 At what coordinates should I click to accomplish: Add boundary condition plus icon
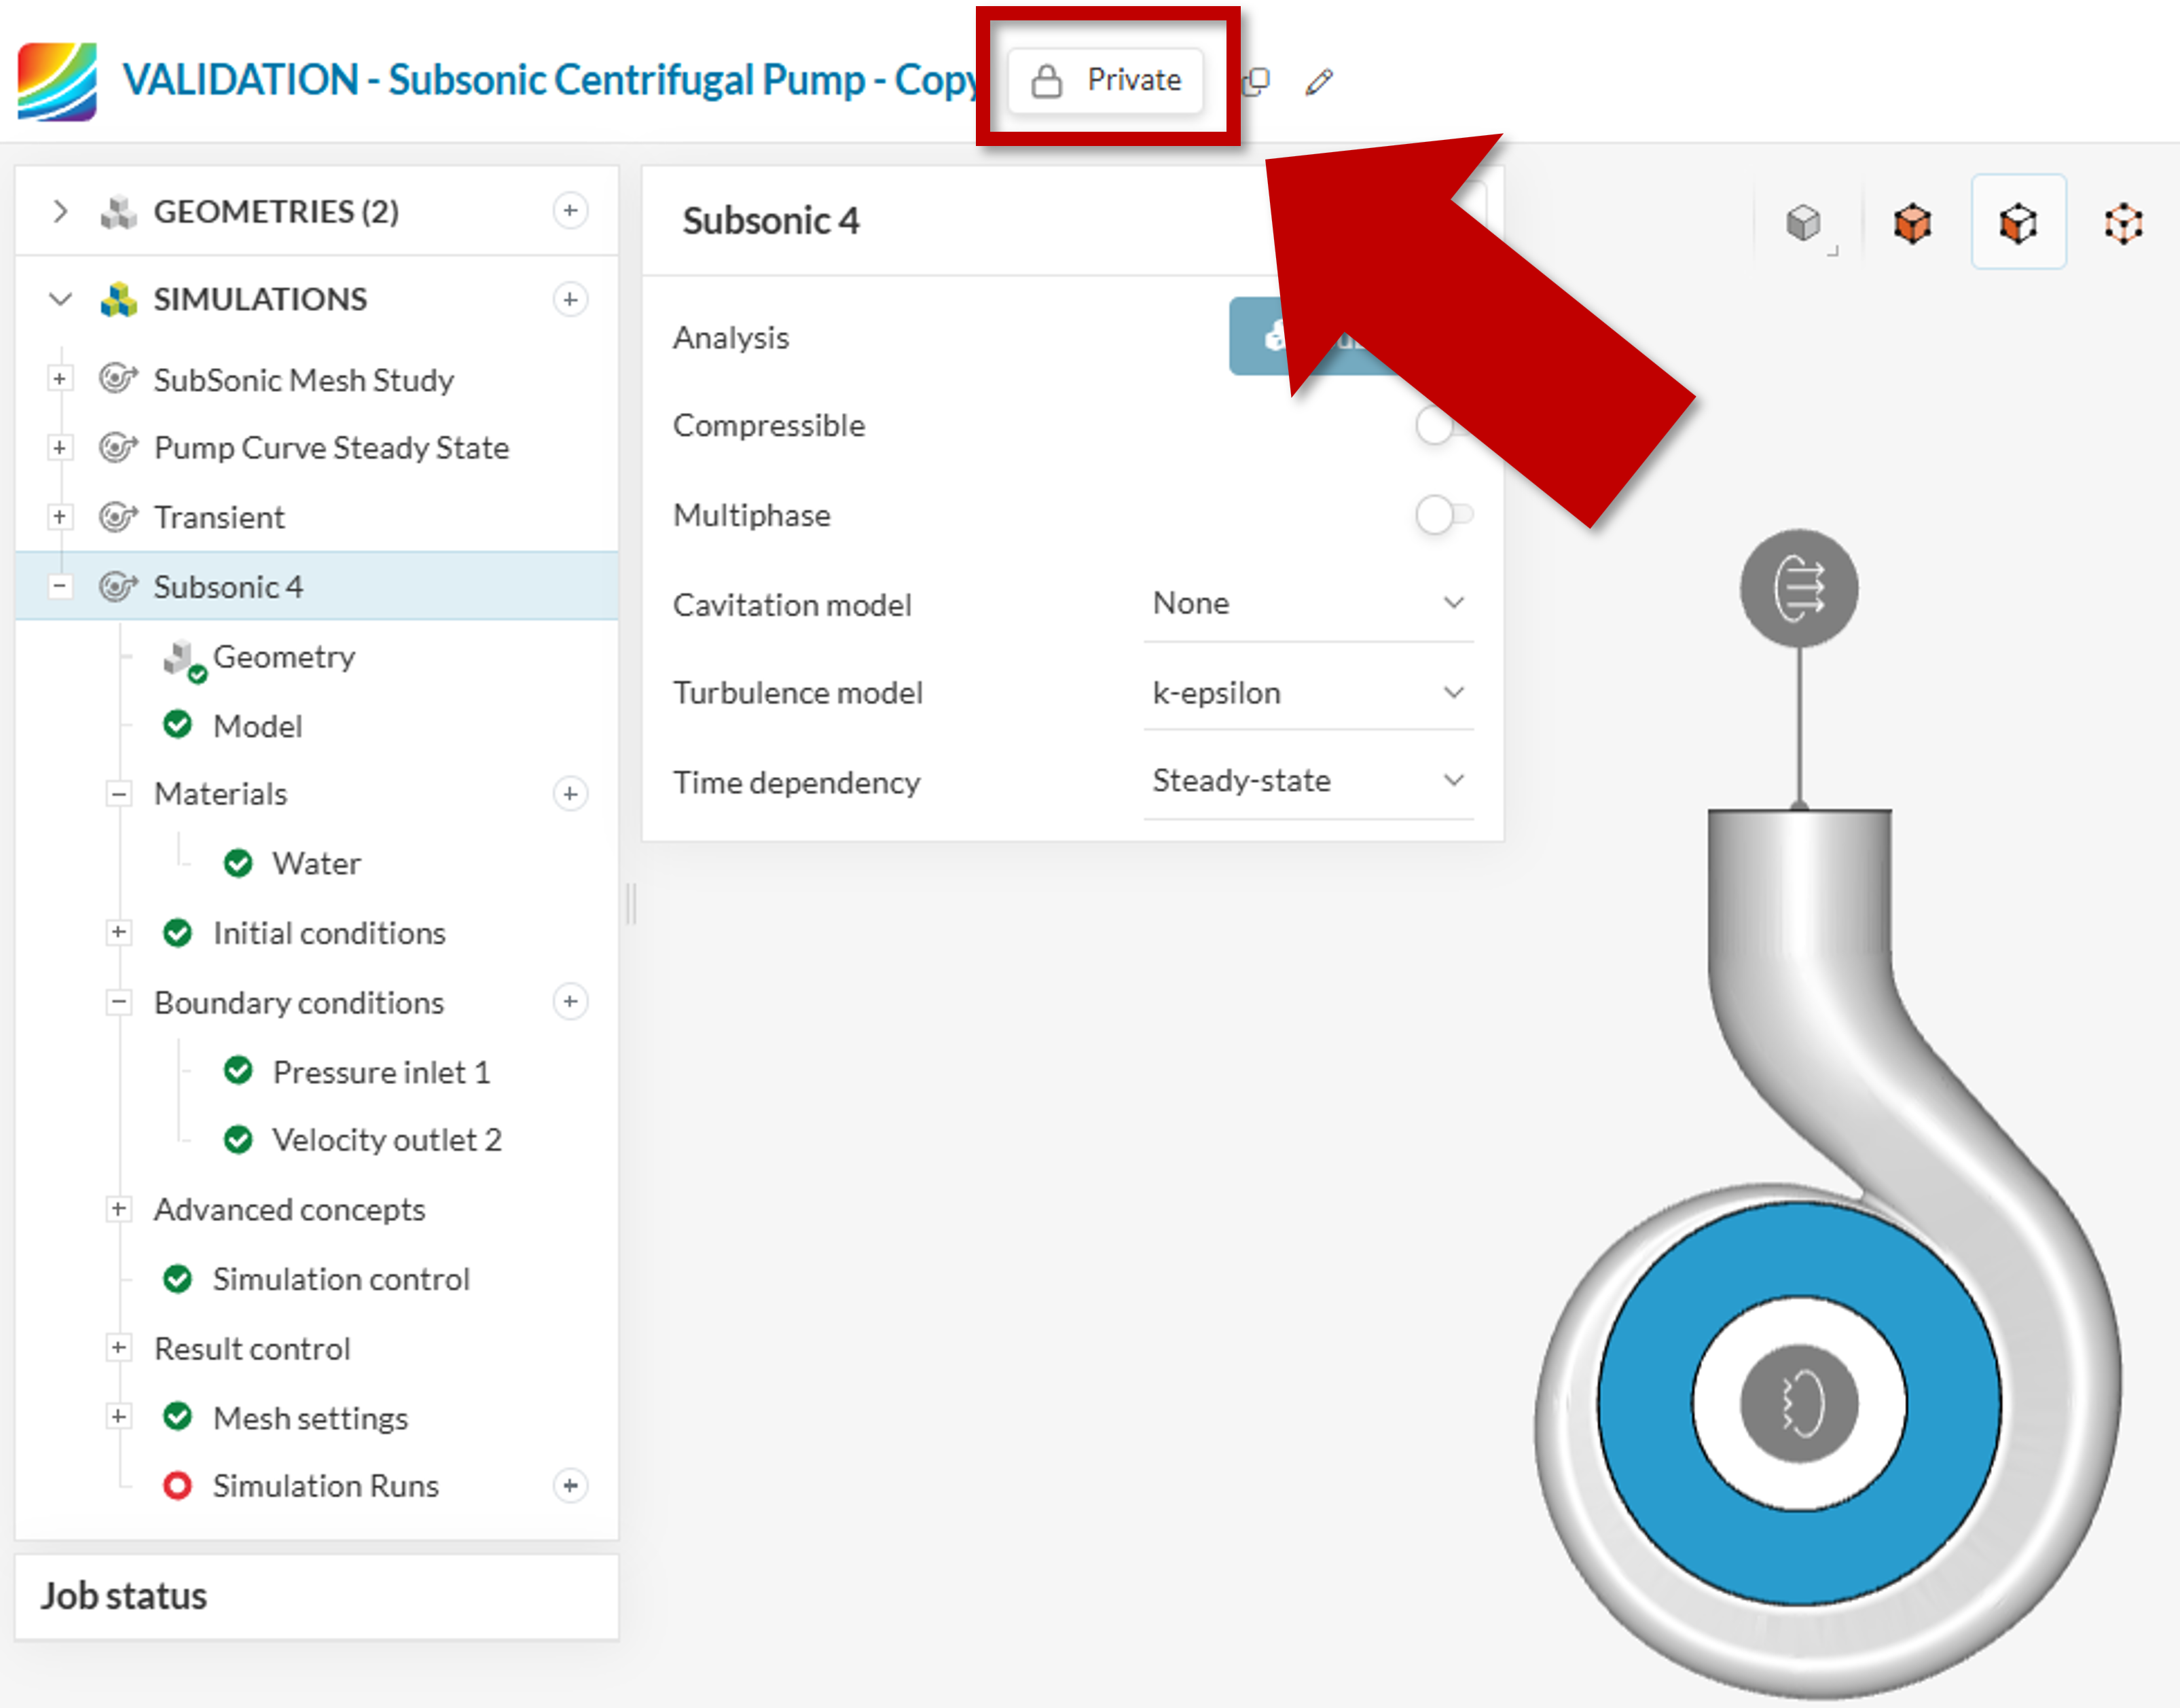coord(570,1002)
